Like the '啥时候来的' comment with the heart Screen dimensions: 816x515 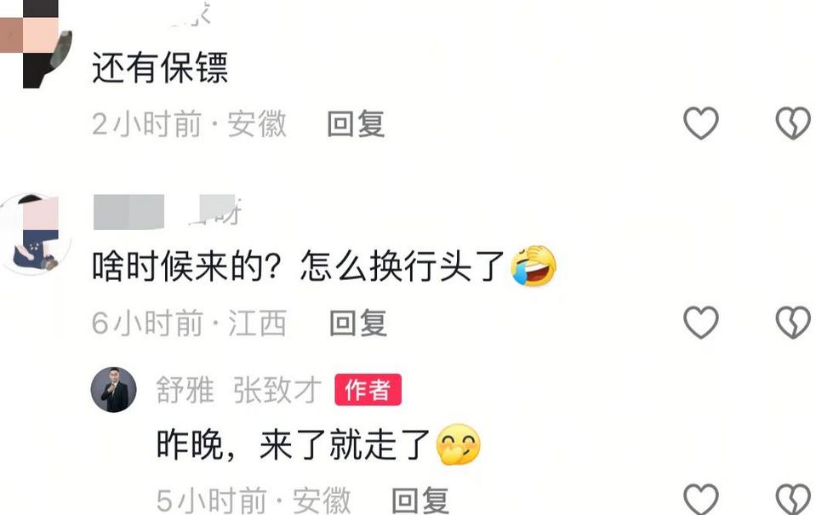(x=701, y=323)
